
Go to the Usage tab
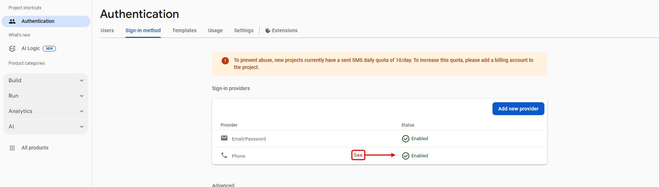coord(215,30)
